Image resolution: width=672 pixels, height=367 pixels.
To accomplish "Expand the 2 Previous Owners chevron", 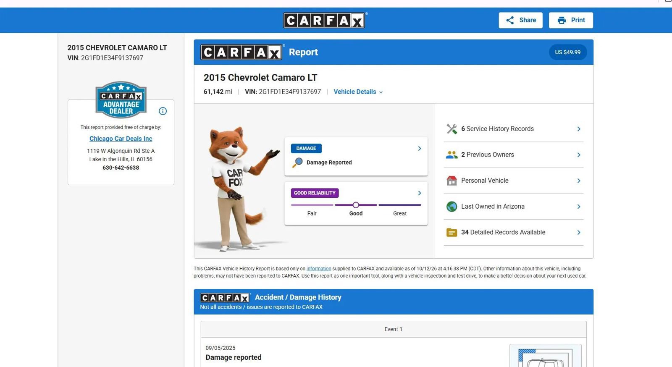I will (579, 155).
